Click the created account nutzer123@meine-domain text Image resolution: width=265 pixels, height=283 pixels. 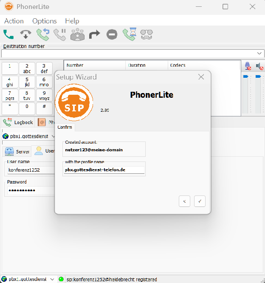(x=94, y=150)
